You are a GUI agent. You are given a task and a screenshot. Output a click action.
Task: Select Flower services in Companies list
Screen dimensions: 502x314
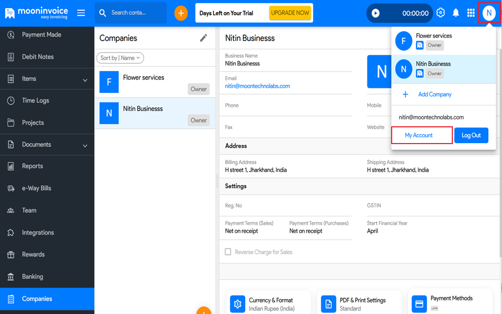[155, 82]
